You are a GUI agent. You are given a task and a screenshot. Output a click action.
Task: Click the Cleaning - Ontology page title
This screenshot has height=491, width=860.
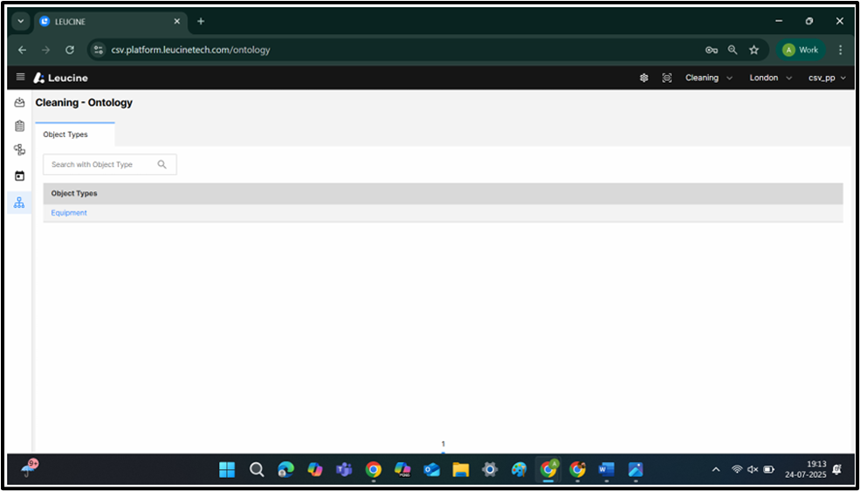coord(84,102)
